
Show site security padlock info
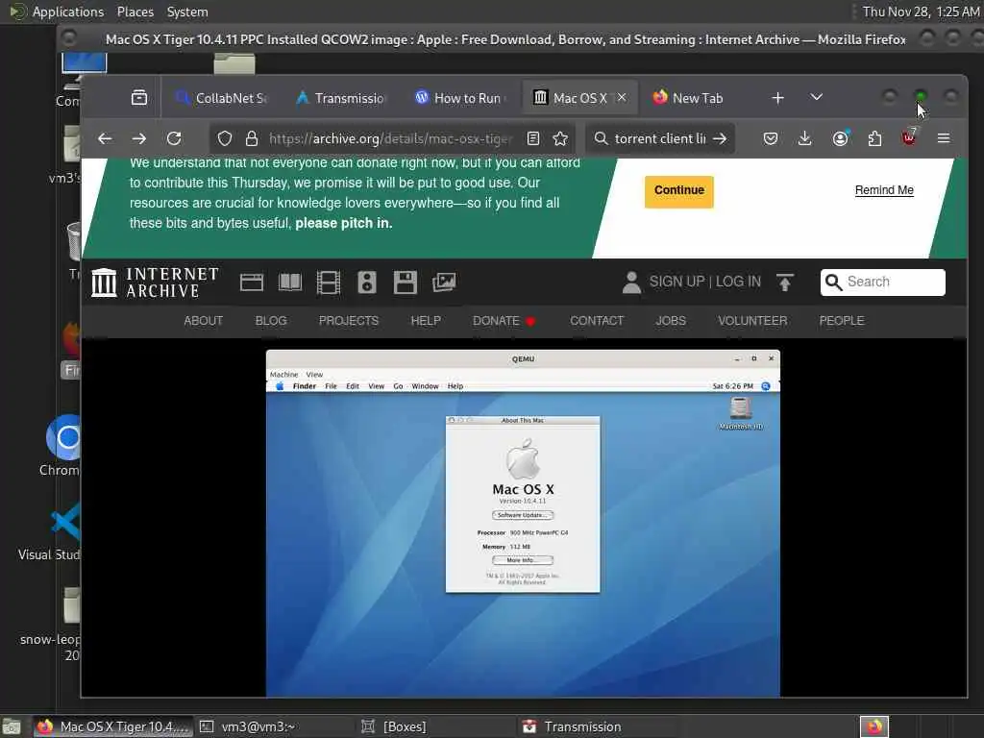(252, 138)
